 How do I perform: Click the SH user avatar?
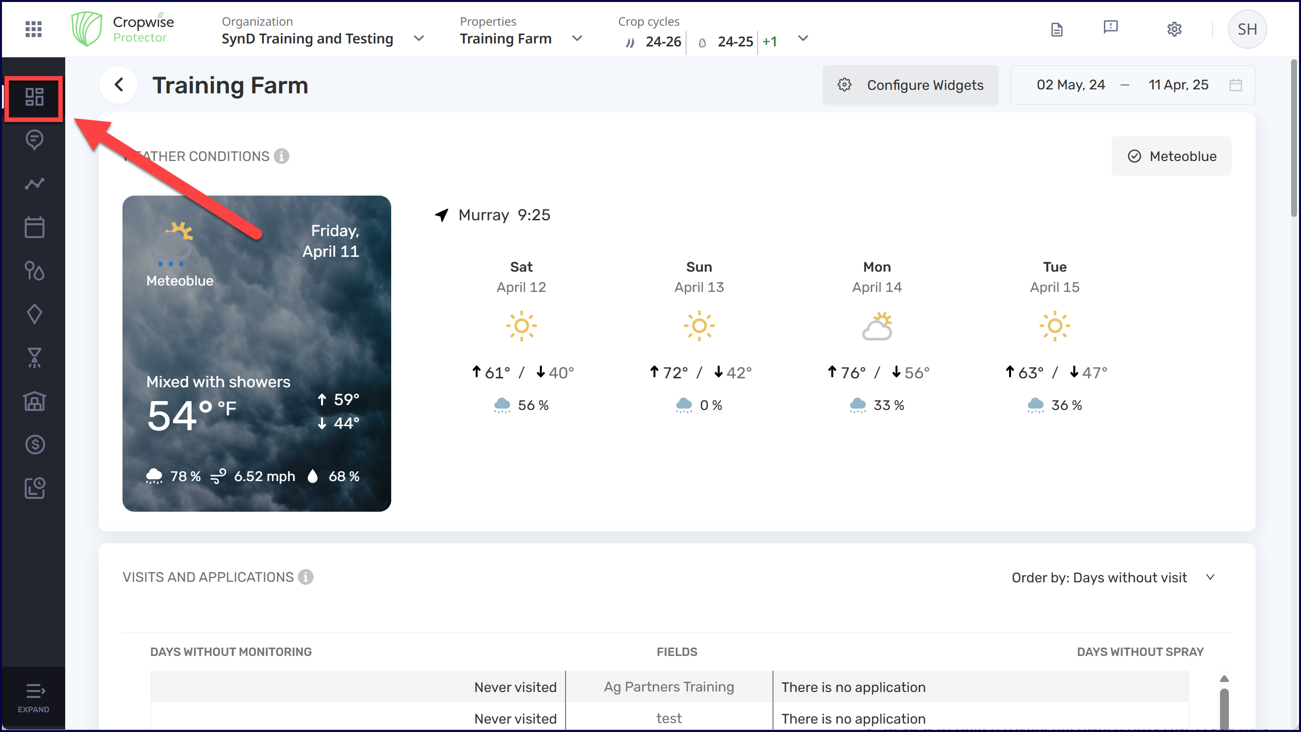click(1247, 29)
